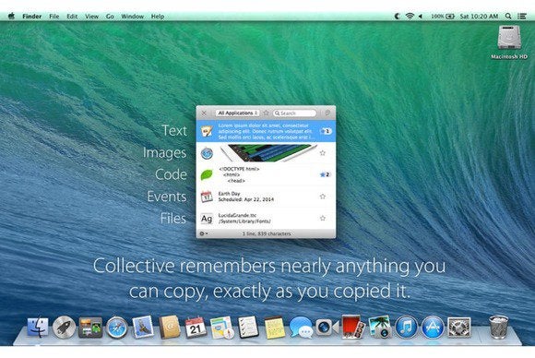Open the View menu
This screenshot has width=535, height=358.
pyautogui.click(x=91, y=16)
